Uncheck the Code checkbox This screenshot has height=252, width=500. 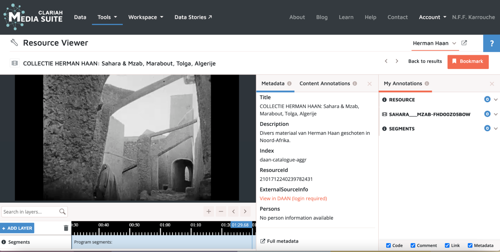point(388,246)
